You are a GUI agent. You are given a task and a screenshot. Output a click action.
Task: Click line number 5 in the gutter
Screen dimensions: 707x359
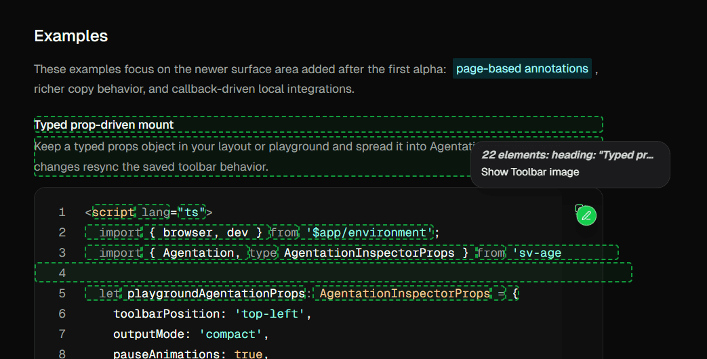point(62,294)
